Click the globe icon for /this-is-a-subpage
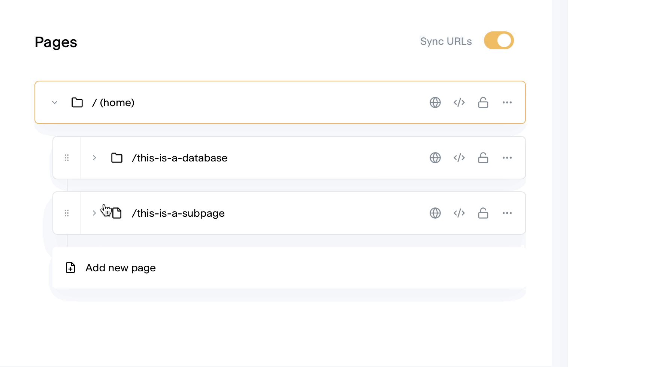This screenshot has width=654, height=367. tap(435, 213)
